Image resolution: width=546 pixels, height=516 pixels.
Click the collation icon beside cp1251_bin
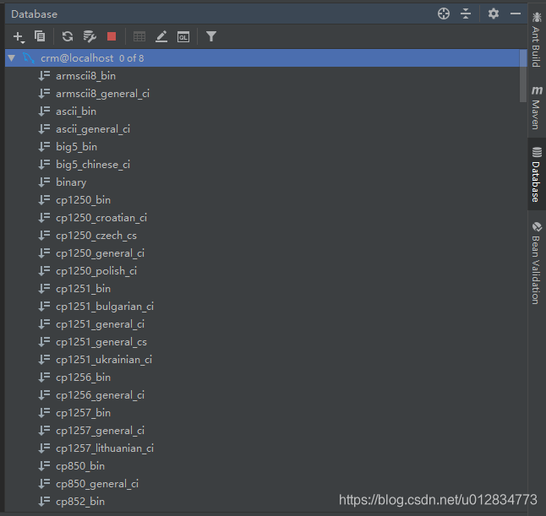(x=44, y=289)
